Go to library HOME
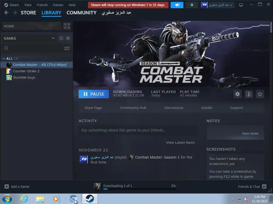 pos(31,26)
